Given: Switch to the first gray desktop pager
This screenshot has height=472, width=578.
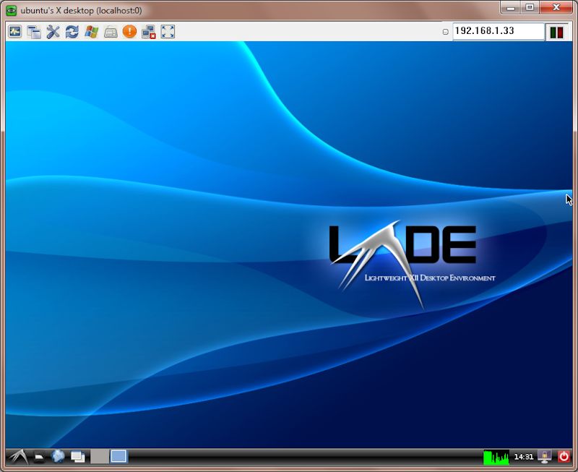Looking at the screenshot, I should tap(100, 457).
